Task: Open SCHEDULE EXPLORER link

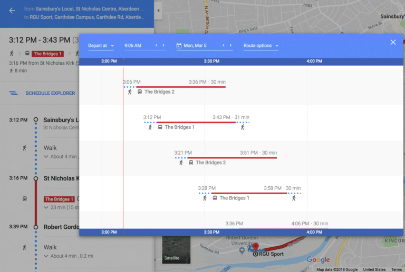Action: (x=50, y=93)
